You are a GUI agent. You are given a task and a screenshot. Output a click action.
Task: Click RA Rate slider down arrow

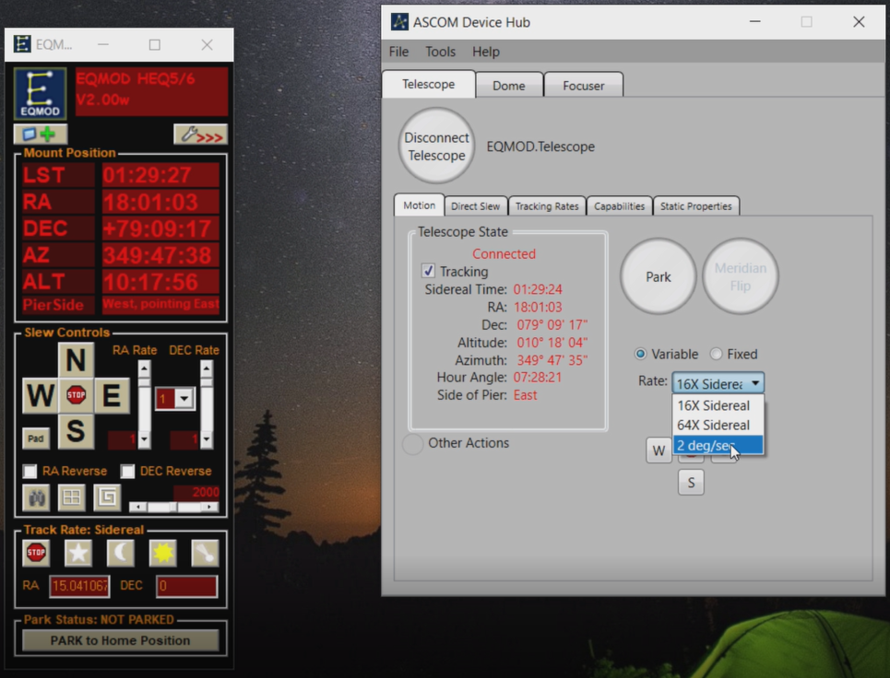point(144,439)
